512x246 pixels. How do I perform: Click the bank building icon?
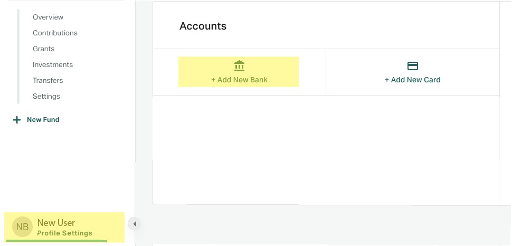(239, 66)
